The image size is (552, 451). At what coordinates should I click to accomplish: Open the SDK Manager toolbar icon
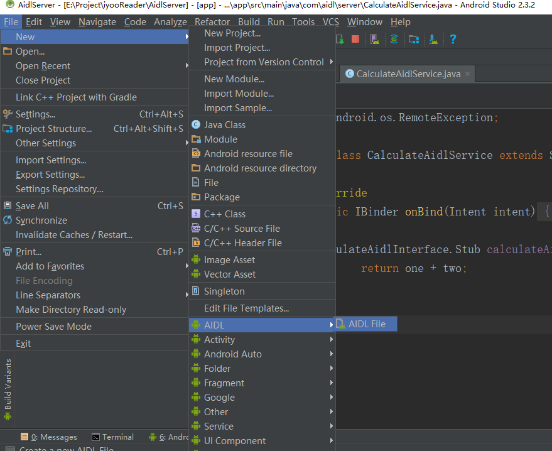pyautogui.click(x=433, y=39)
